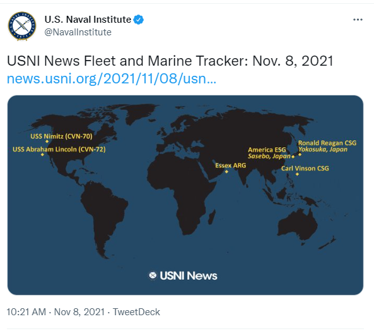Click the U.S. Naval Institute profile avatar

(22, 26)
